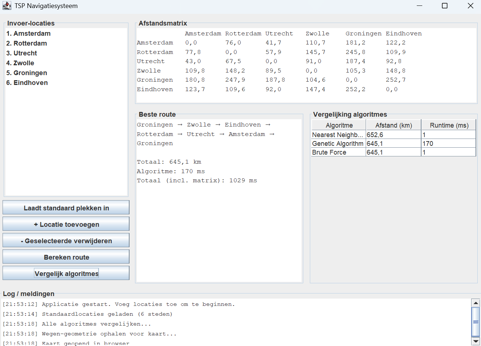Click the Wegen-geometrie ophalen log entry
This screenshot has width=481, height=346.
[89, 334]
